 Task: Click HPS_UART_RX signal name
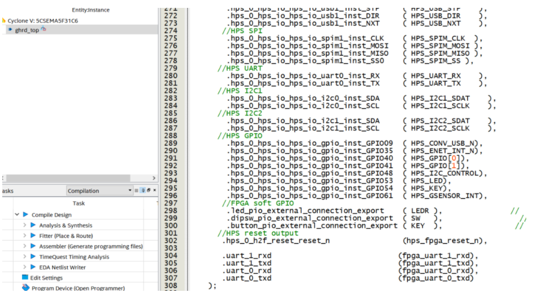click(x=436, y=76)
